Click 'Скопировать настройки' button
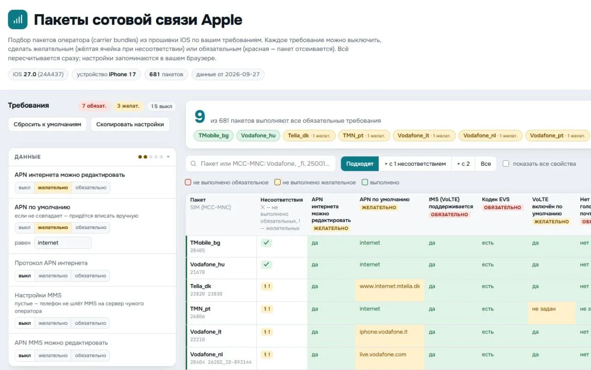This screenshot has width=591, height=370. (130, 124)
